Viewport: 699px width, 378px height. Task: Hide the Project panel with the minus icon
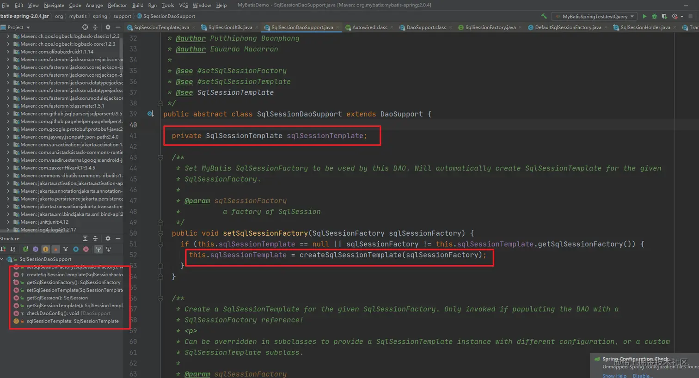coord(118,27)
